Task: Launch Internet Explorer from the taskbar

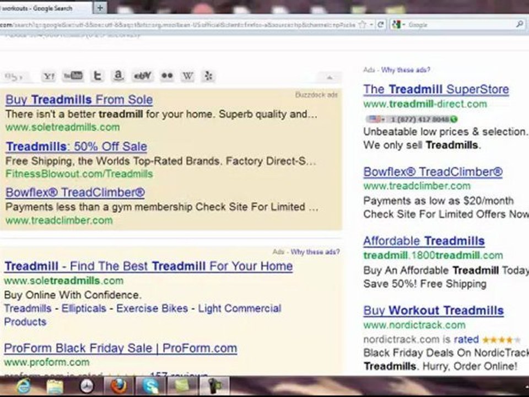Action: (24, 386)
